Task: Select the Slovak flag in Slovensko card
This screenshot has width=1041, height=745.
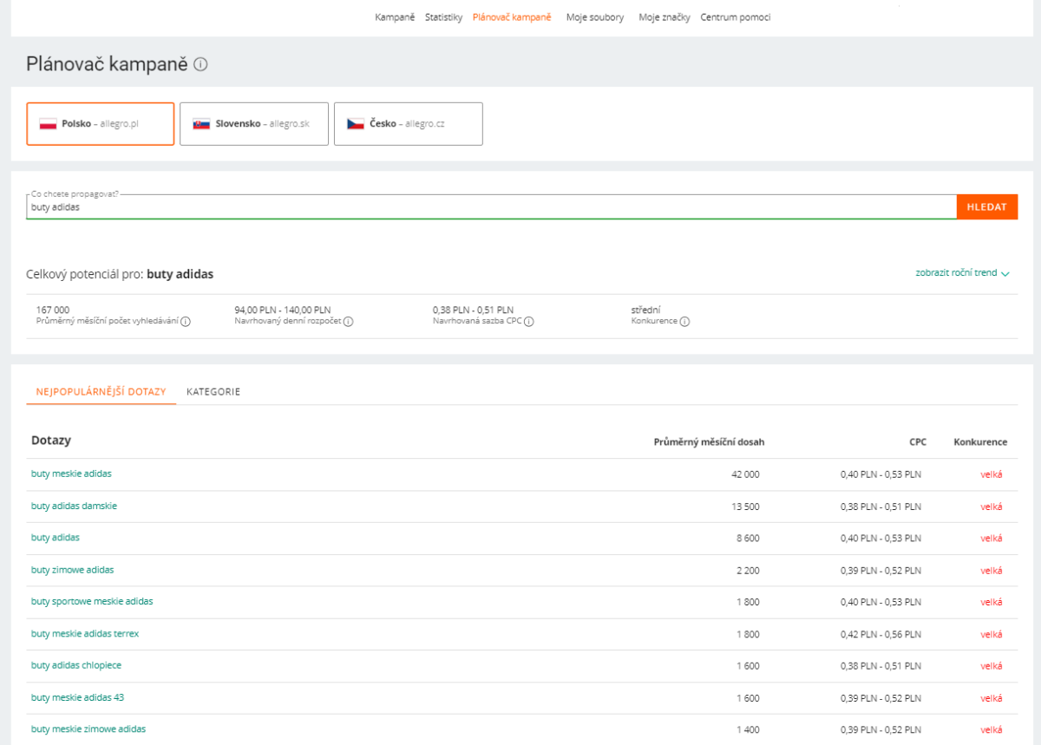Action: [201, 124]
